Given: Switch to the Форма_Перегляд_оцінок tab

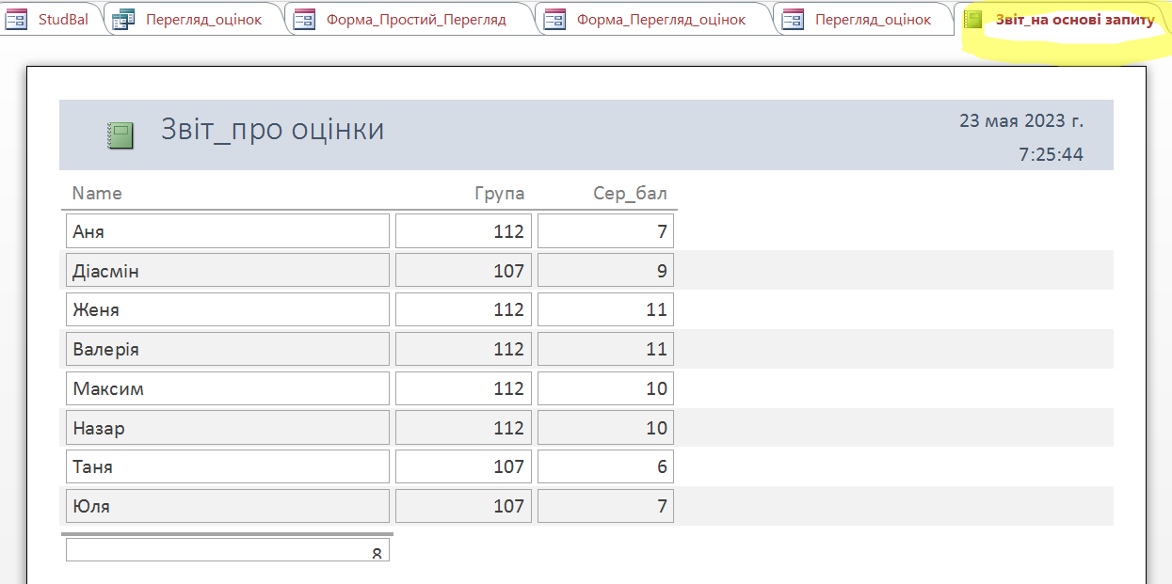Looking at the screenshot, I should point(661,20).
